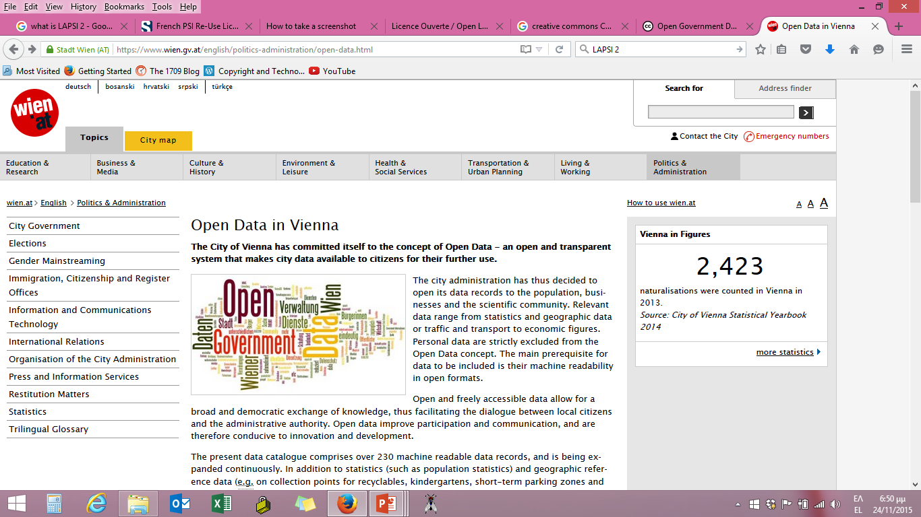Switch to How to take a screenshot tab

click(320, 26)
